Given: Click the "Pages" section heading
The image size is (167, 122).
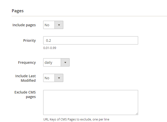Looking at the screenshot, I should click(x=18, y=11).
